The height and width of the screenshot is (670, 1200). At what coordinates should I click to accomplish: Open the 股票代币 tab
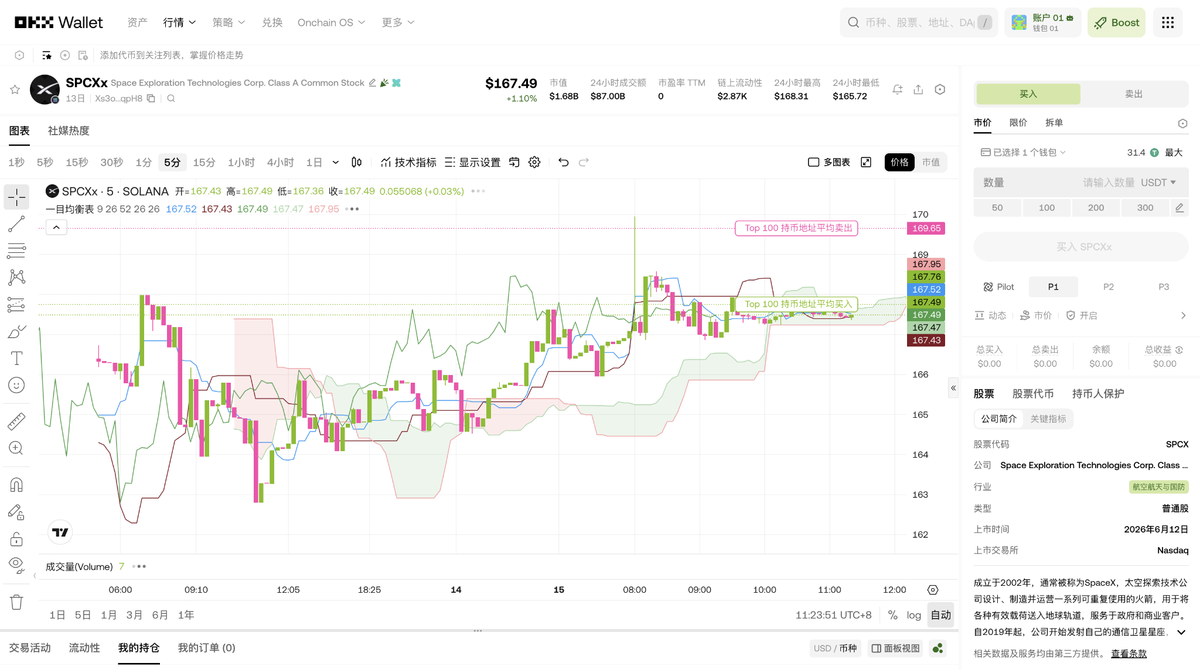click(x=1033, y=394)
